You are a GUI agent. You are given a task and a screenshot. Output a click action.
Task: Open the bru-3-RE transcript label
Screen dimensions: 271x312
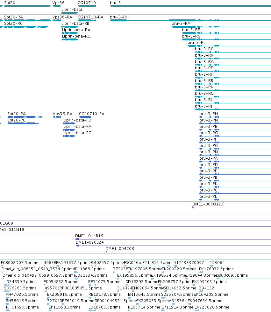click(x=191, y=30)
